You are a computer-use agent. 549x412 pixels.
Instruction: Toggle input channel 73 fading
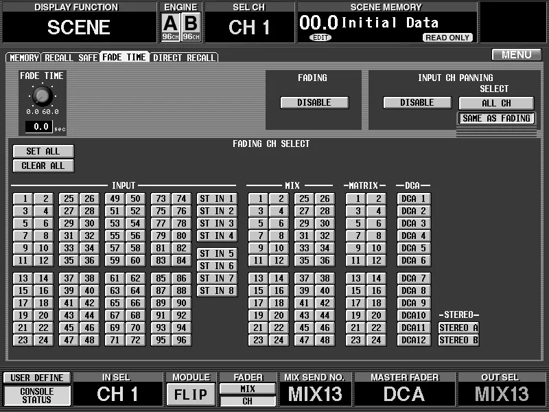click(x=161, y=198)
